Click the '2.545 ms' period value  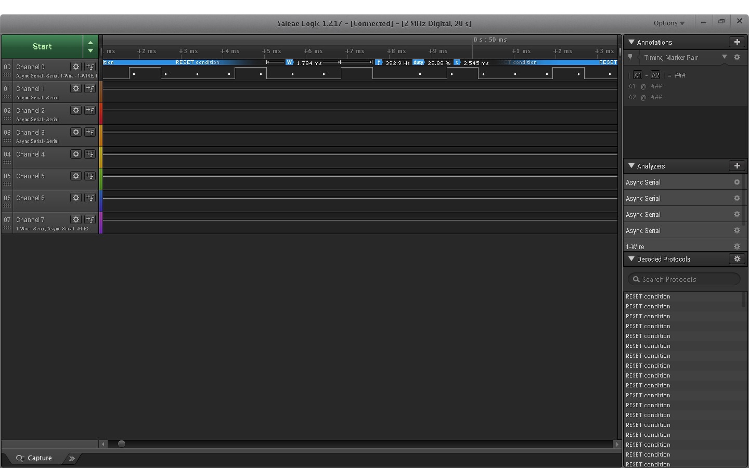476,63
